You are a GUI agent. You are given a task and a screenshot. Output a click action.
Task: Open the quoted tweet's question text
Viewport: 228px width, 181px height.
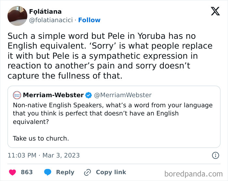click(x=112, y=113)
